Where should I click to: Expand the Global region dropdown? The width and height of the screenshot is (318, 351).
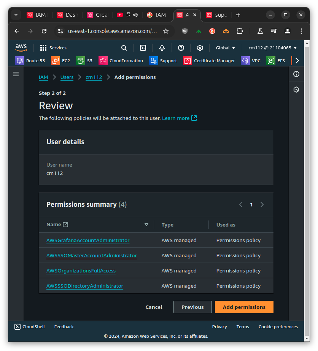click(x=226, y=48)
